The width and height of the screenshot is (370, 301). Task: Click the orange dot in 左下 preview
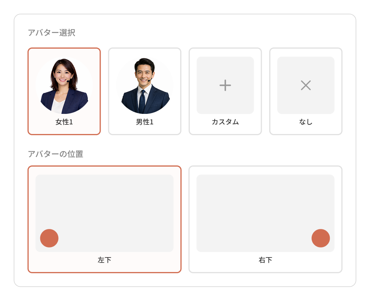[x=49, y=239]
